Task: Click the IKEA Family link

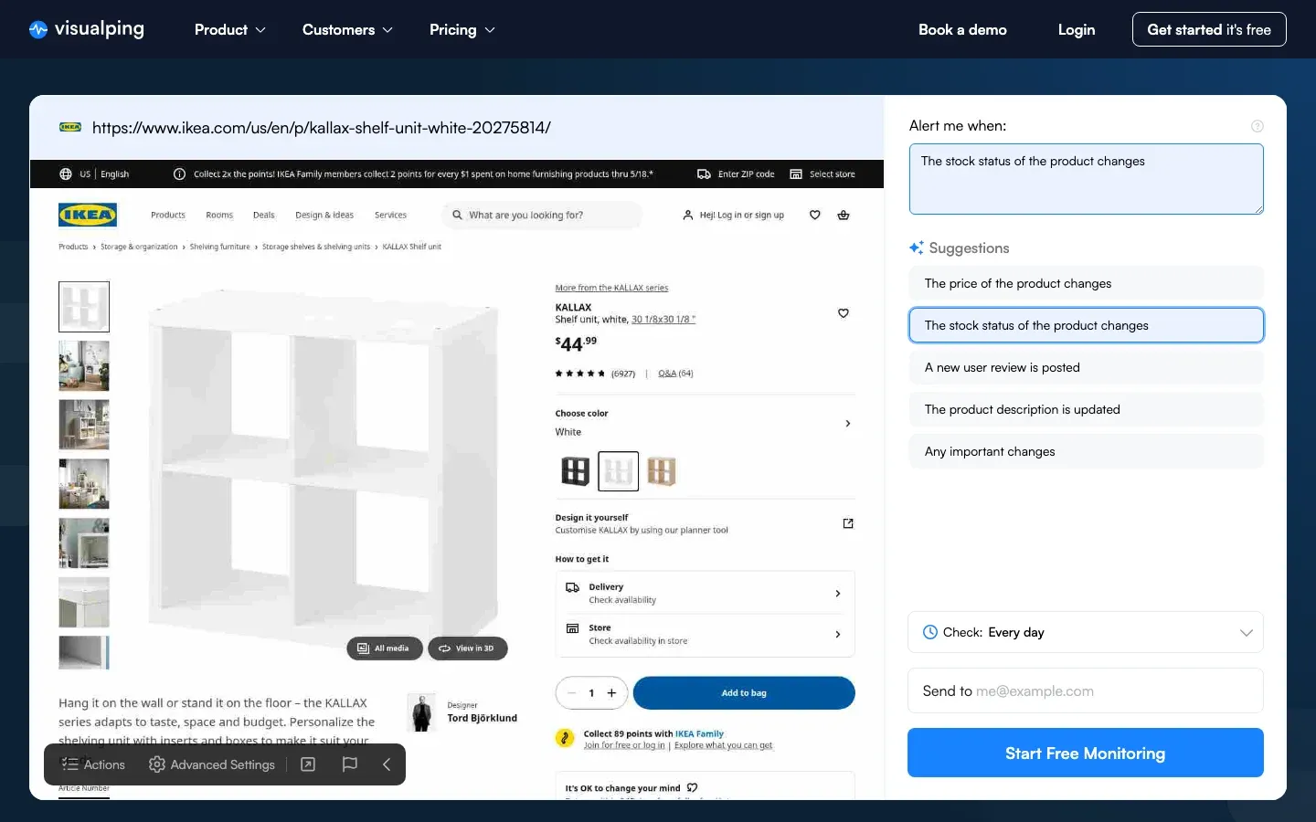Action: coord(699,733)
